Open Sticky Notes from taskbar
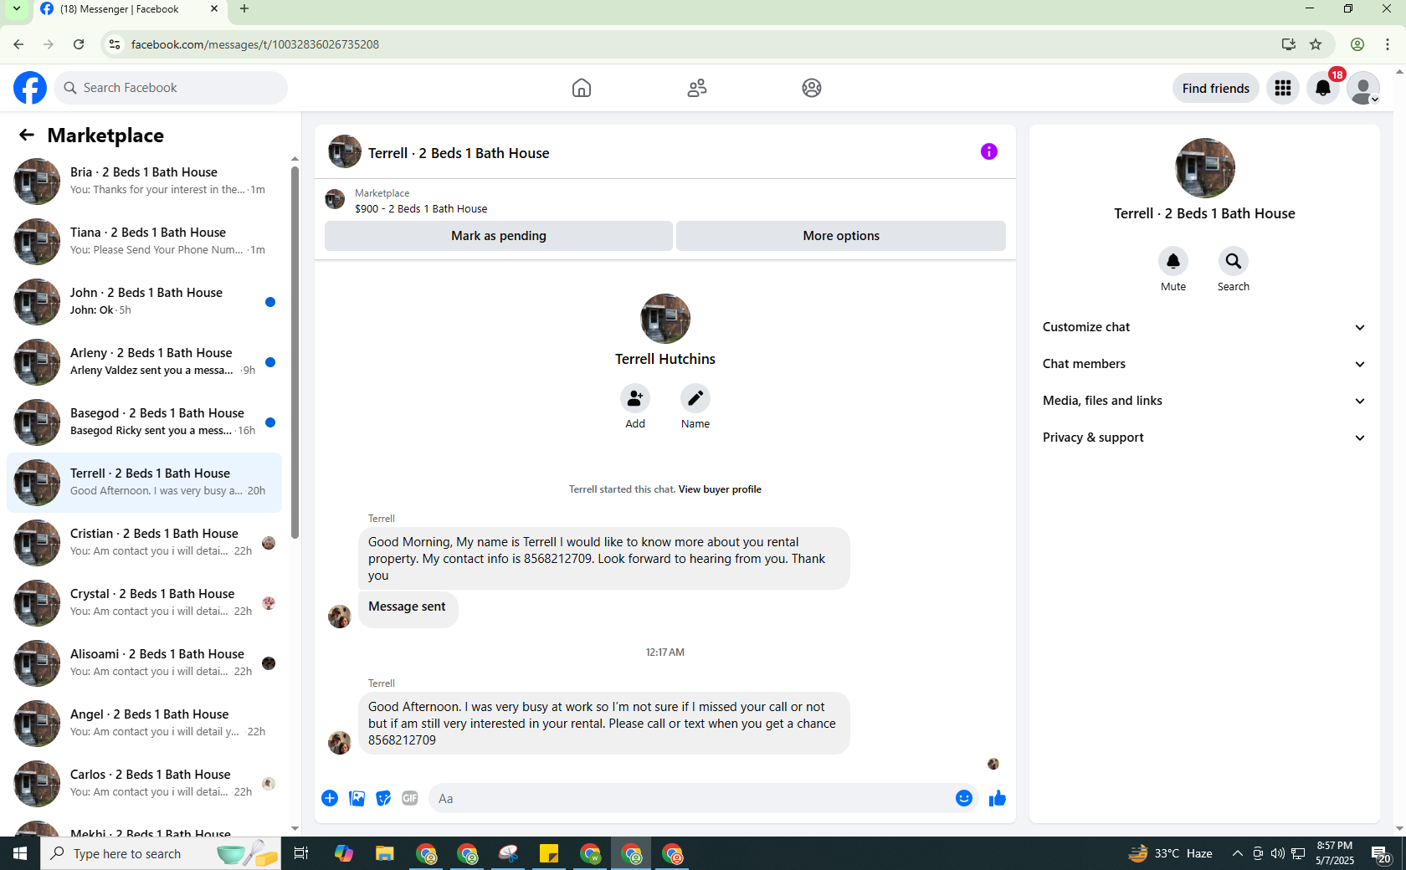Image resolution: width=1406 pixels, height=870 pixels. [549, 853]
